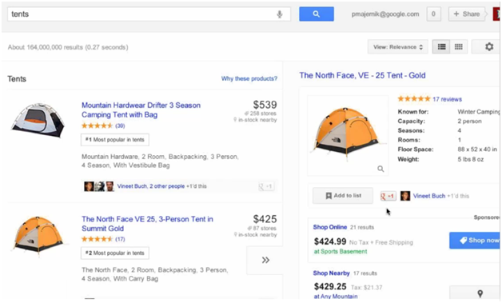Open the notifications count box showing 0
502x303 pixels.
433,14
